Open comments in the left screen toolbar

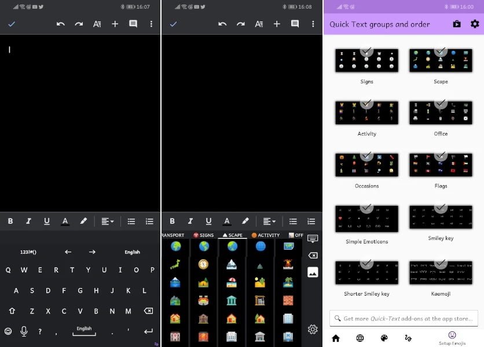click(x=133, y=24)
